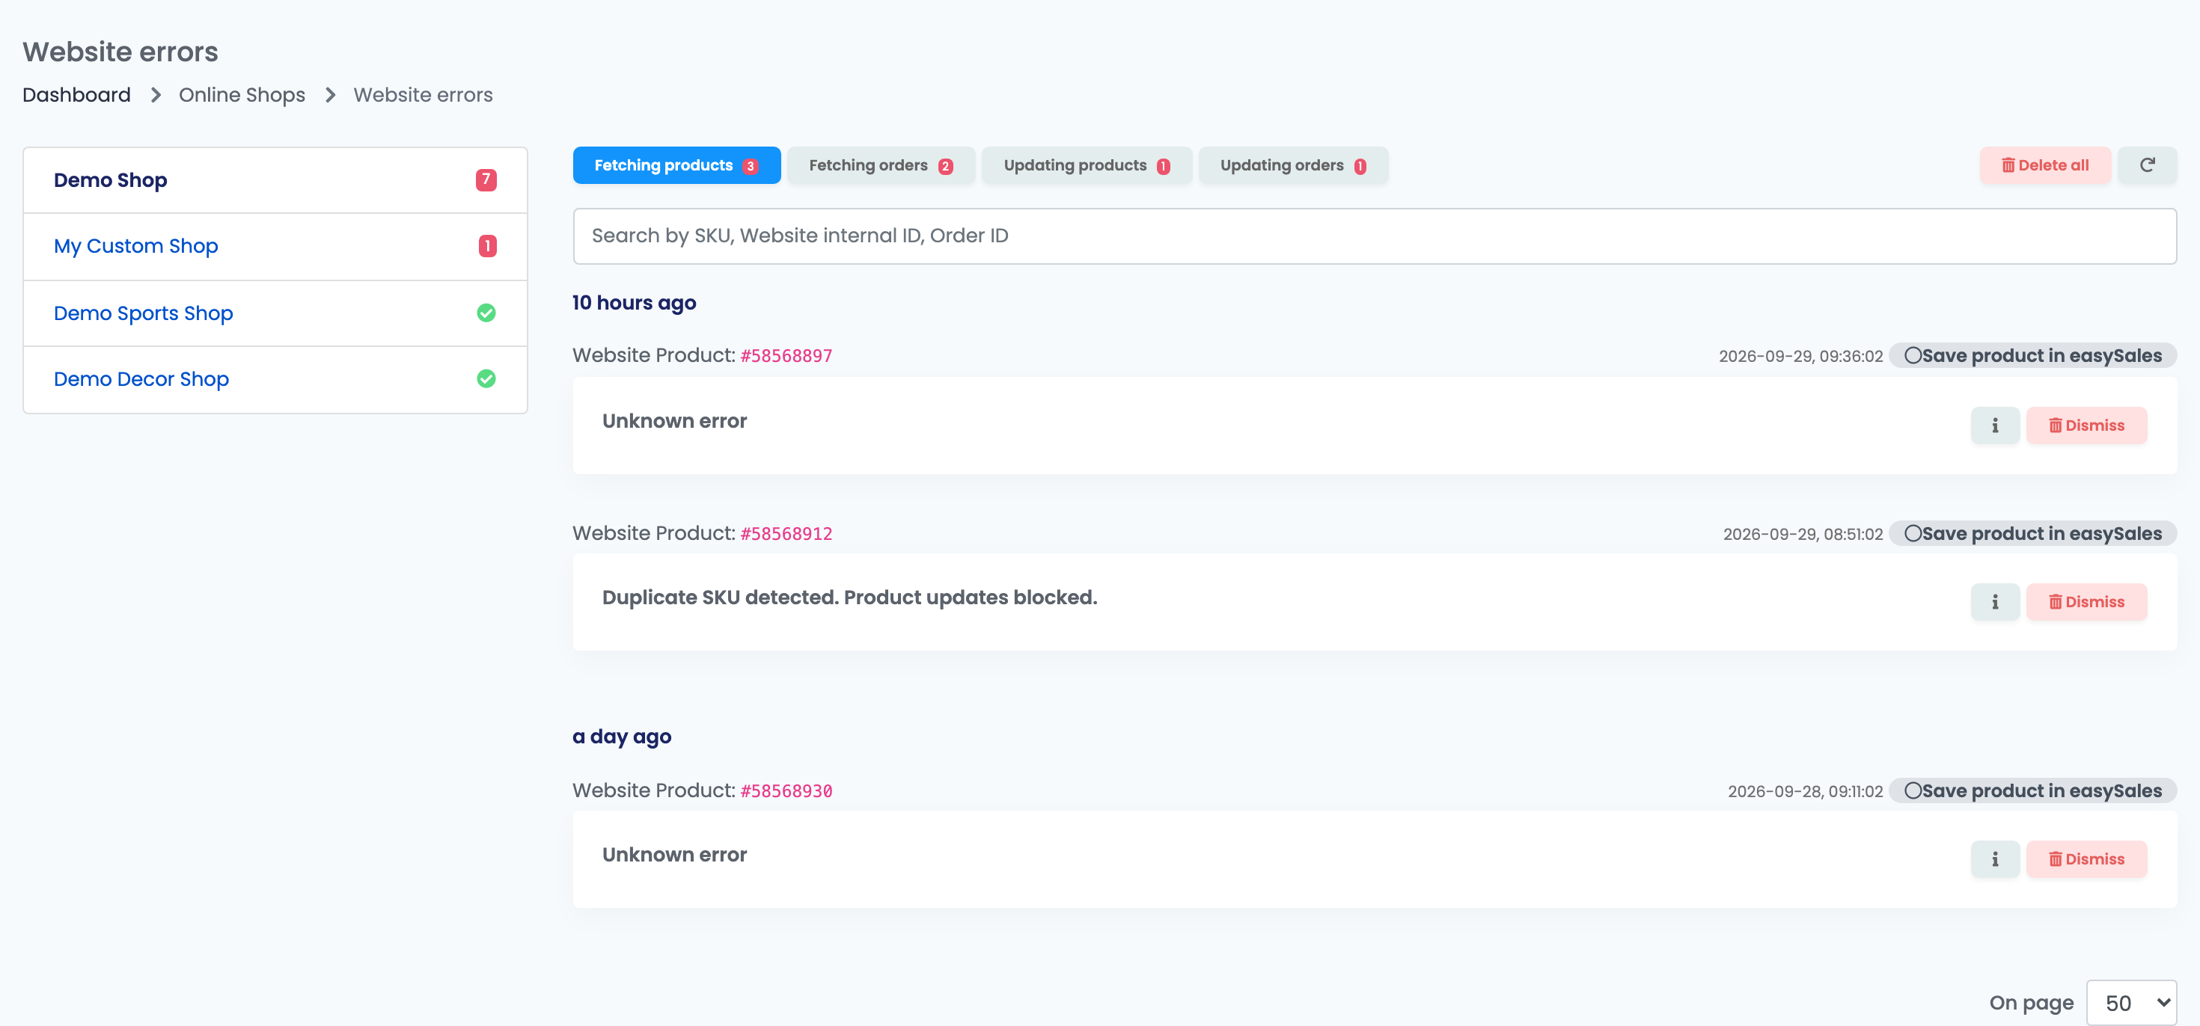Switch to the Fetching orders tab
The width and height of the screenshot is (2200, 1026).
tap(881, 165)
